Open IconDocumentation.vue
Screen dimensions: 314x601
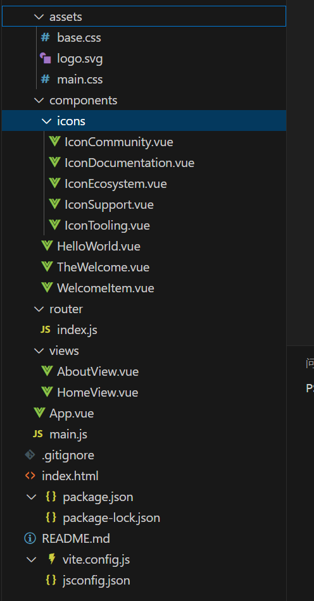click(130, 163)
